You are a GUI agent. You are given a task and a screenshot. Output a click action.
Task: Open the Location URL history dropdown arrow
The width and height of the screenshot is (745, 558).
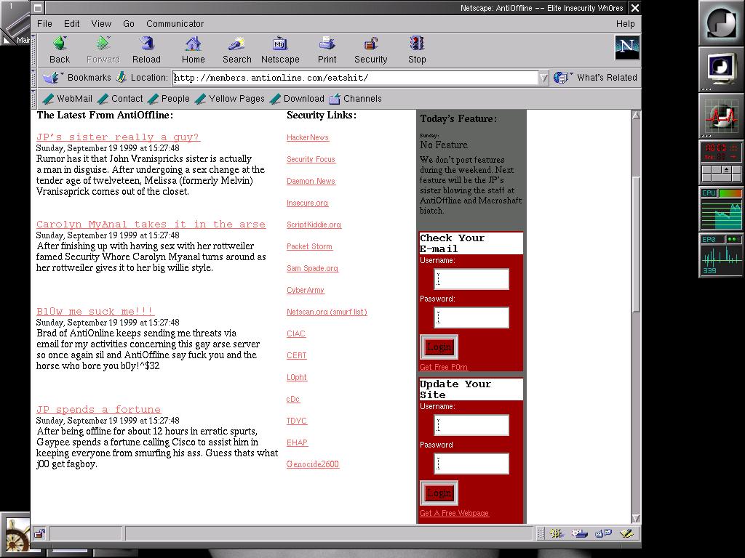point(543,78)
